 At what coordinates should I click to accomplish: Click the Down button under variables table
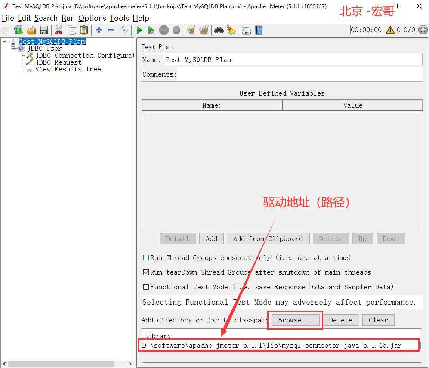391,239
